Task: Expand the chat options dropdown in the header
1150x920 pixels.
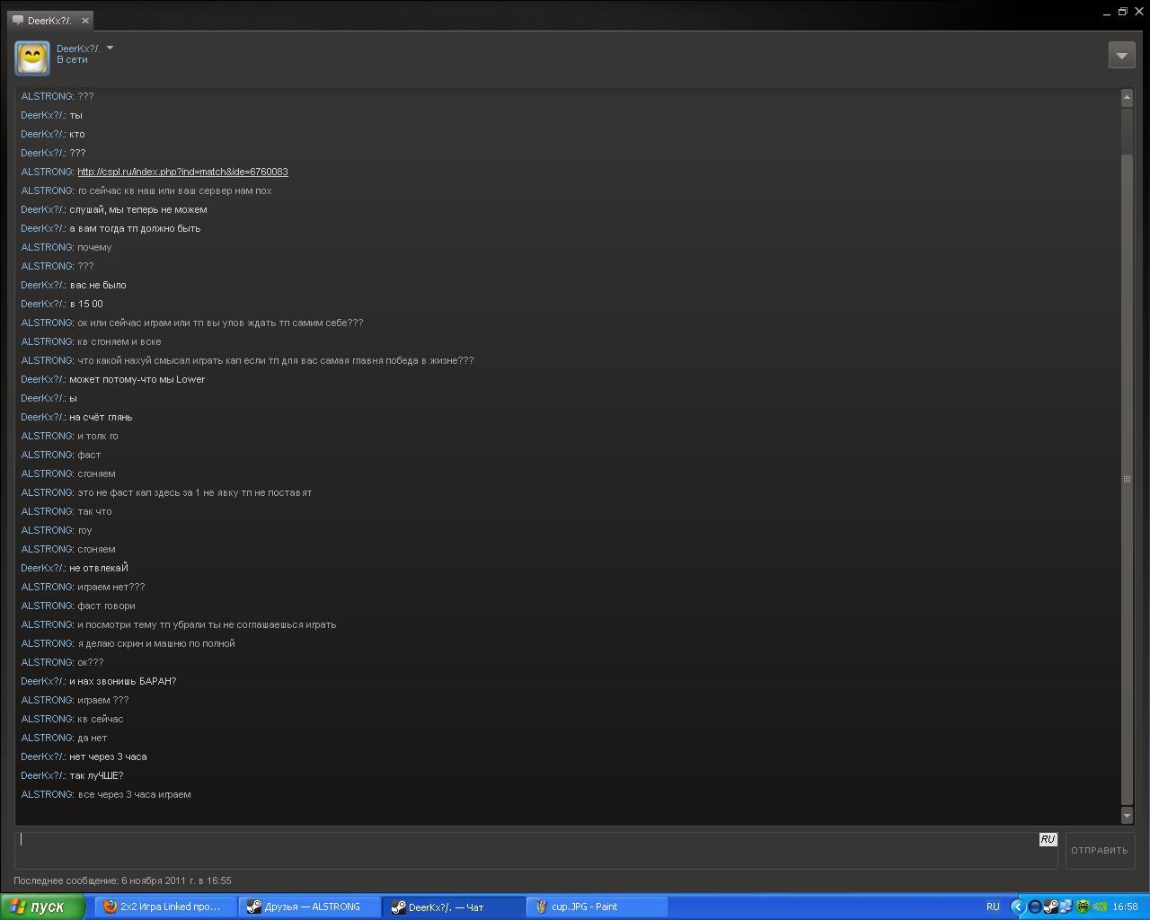Action: coord(1121,55)
